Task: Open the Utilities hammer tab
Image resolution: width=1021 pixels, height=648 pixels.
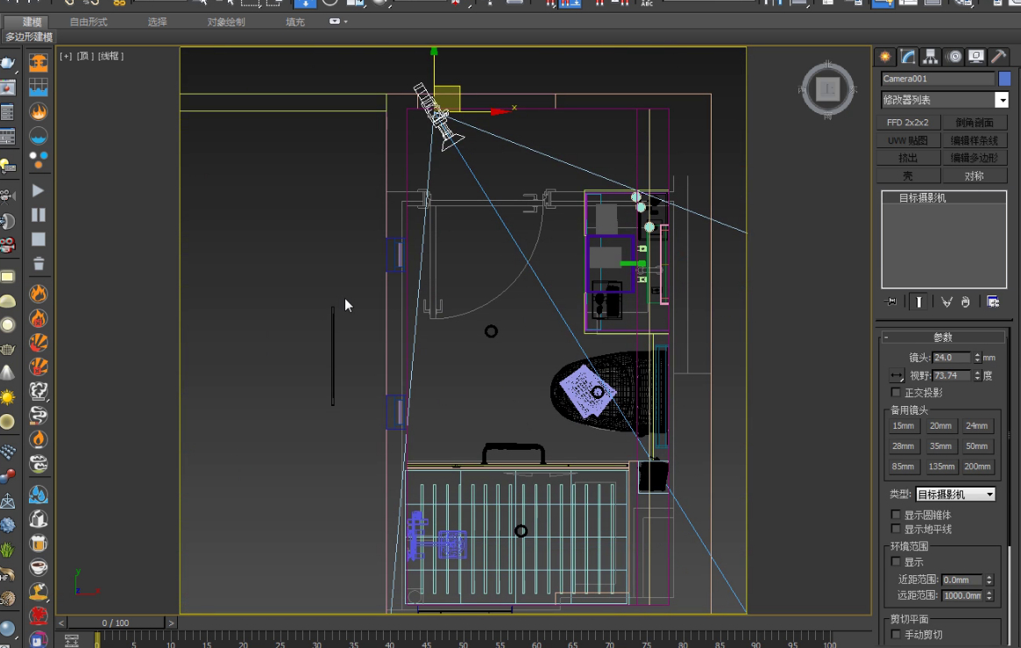Action: 998,57
